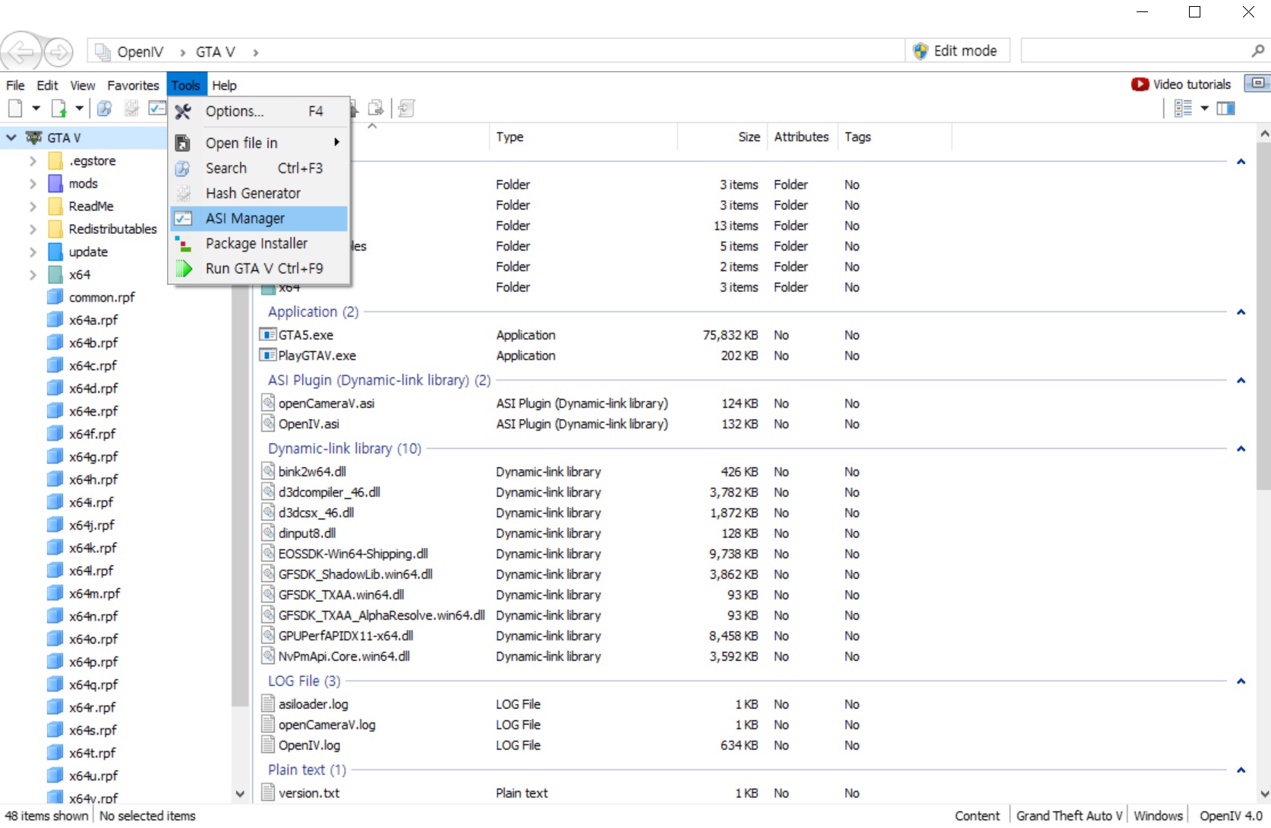
Task: Open the Edit menu
Action: click(x=47, y=85)
